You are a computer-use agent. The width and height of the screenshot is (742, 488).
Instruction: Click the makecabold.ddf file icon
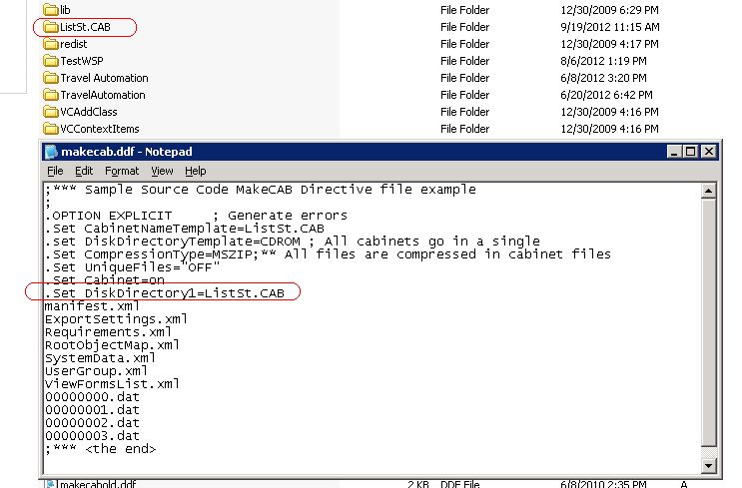click(50, 484)
